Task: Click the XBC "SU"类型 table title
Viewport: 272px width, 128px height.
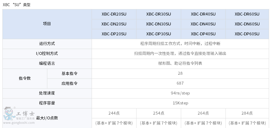Action: click(17, 5)
